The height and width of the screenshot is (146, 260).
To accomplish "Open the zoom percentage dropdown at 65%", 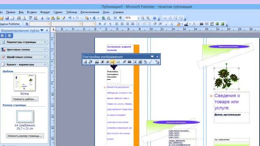I will pyautogui.click(x=138, y=18).
